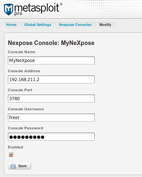Select the Modify breadcrumb item

click(105, 25)
